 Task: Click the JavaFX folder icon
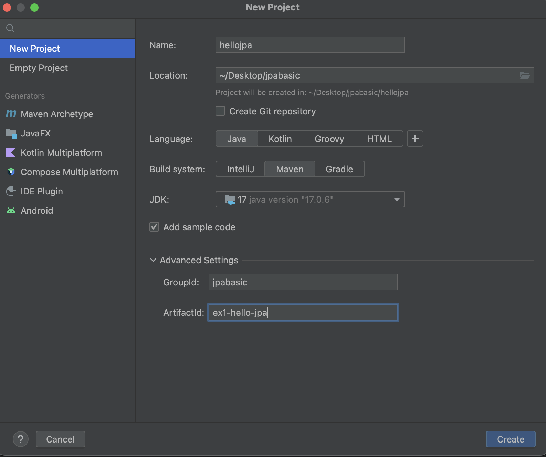tap(11, 133)
